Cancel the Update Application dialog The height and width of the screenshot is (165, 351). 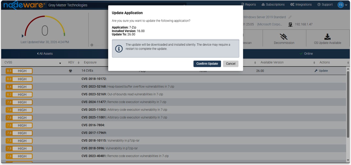(231, 64)
